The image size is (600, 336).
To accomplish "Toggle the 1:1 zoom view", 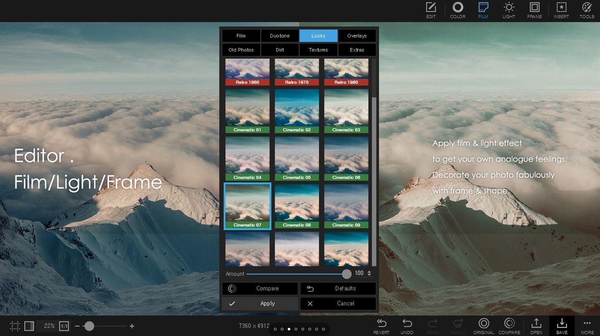I will tap(64, 326).
